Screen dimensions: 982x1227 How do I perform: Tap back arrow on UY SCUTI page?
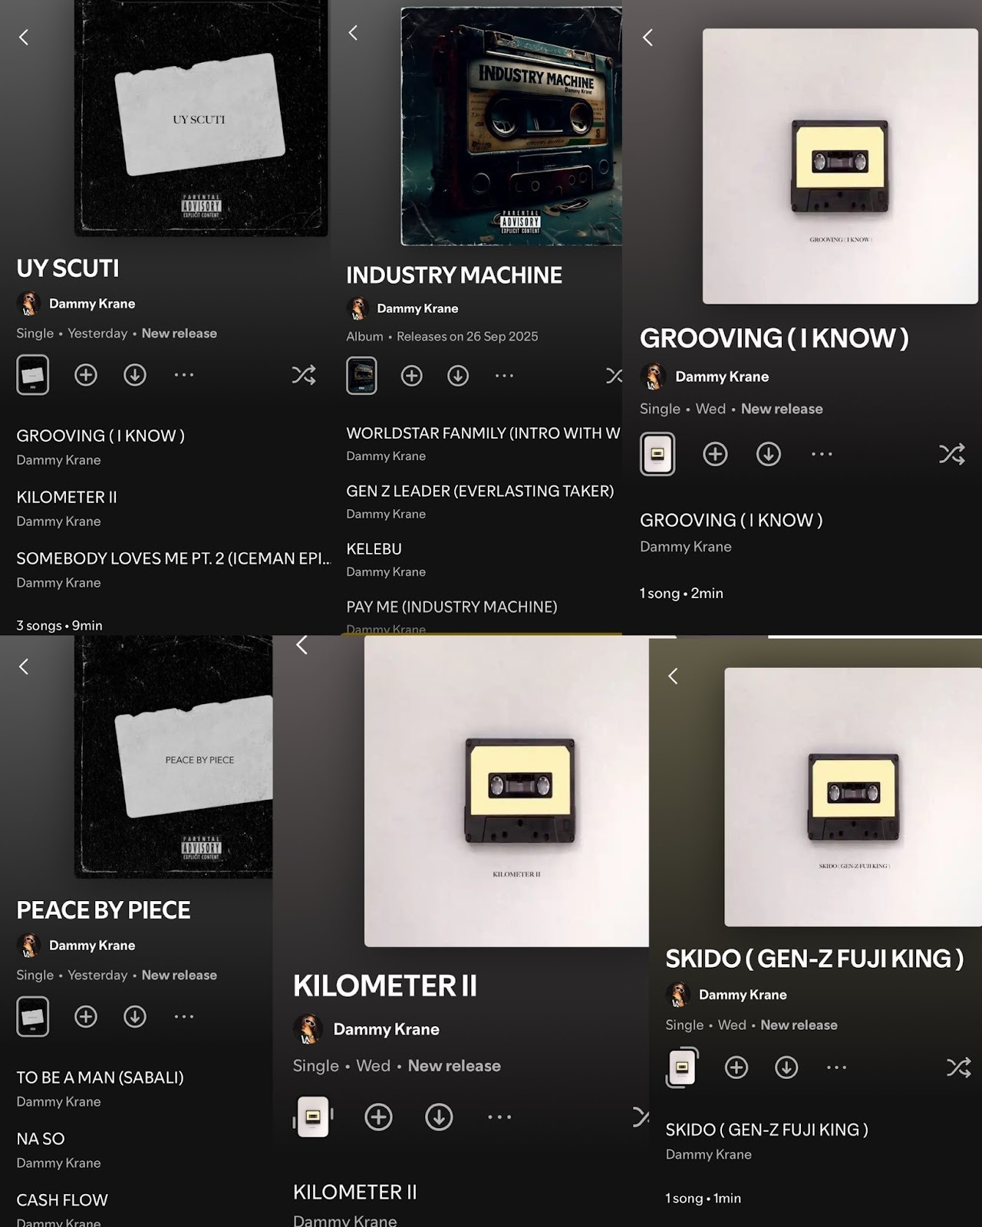point(24,37)
